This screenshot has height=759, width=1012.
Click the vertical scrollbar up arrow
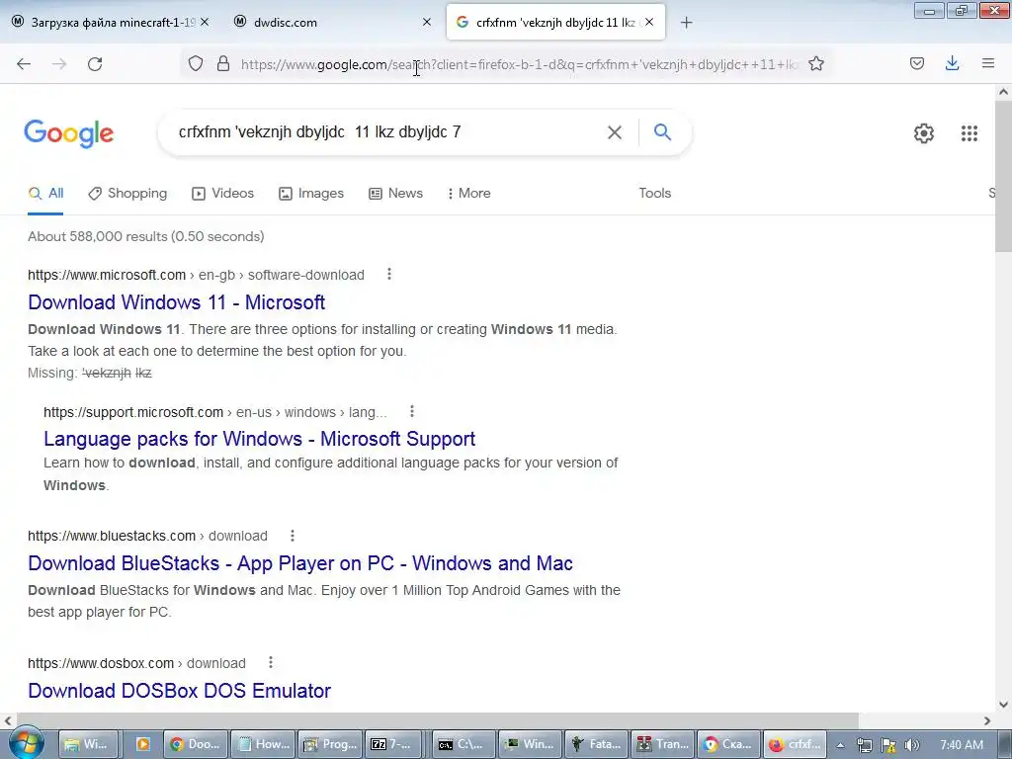click(x=1004, y=92)
